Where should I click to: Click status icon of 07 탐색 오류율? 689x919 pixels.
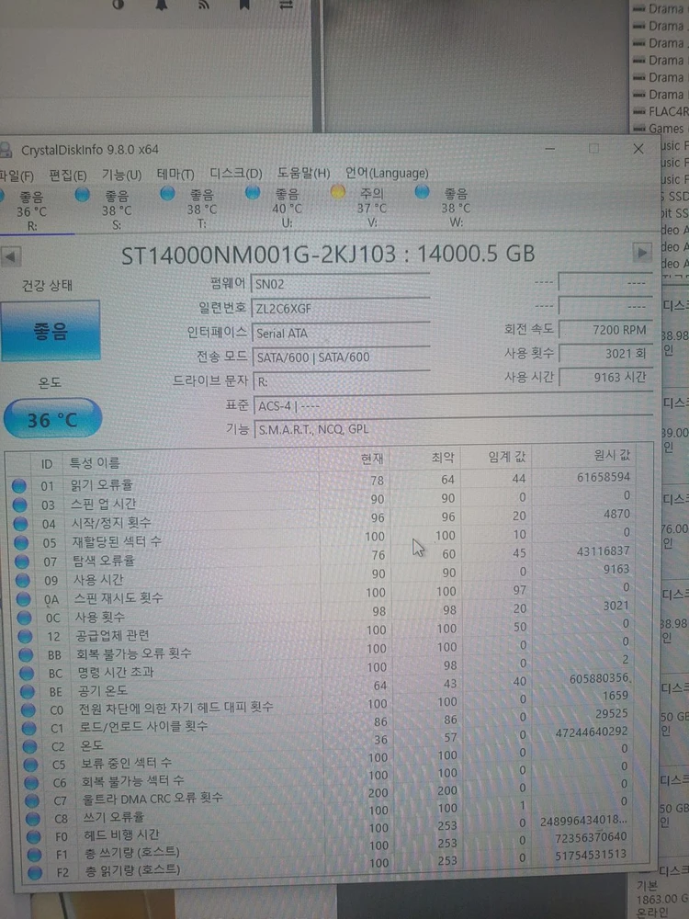[x=22, y=562]
